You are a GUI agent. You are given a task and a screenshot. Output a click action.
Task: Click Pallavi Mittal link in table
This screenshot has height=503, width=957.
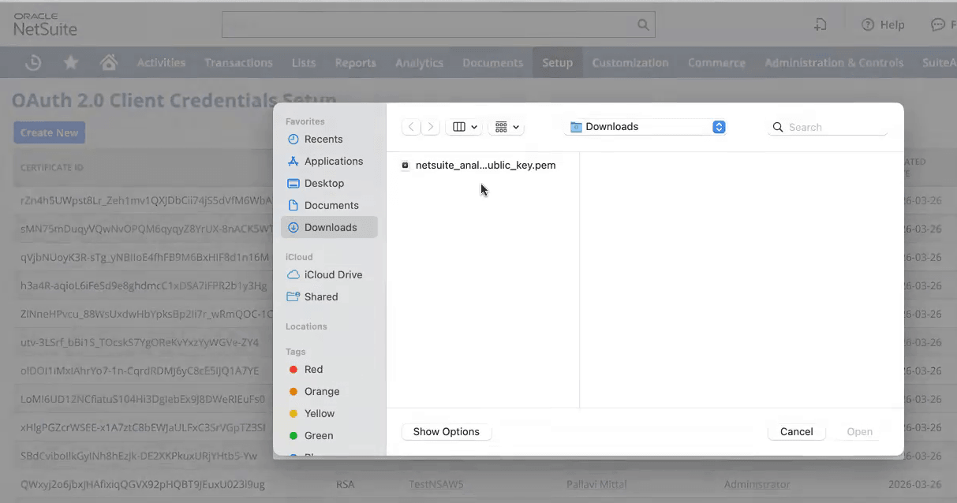(x=596, y=484)
